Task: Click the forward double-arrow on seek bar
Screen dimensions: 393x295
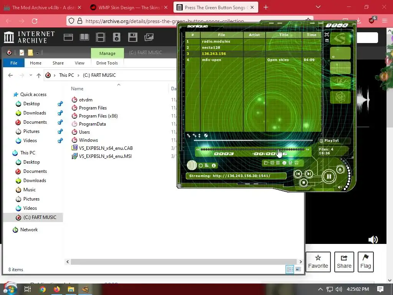Action: (x=307, y=149)
